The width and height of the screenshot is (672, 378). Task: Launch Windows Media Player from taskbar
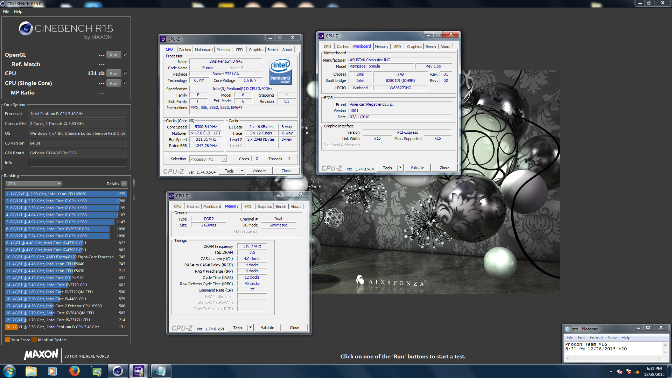point(52,371)
